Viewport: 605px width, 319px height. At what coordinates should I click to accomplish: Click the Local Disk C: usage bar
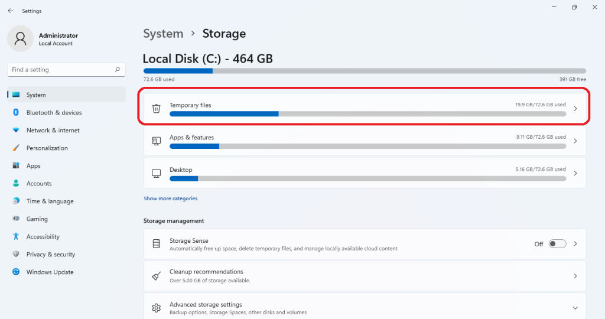tap(365, 71)
